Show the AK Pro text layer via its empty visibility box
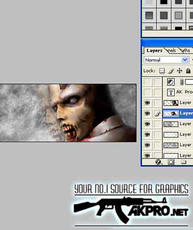This screenshot has width=193, height=230. 147,92
